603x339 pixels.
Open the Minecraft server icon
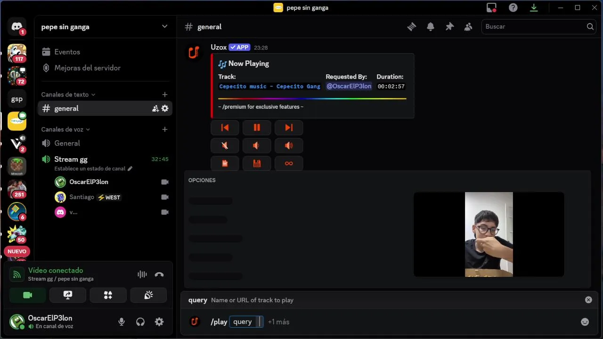tap(17, 166)
